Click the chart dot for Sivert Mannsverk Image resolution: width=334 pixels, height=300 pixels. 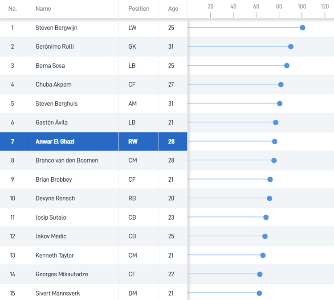point(259,293)
